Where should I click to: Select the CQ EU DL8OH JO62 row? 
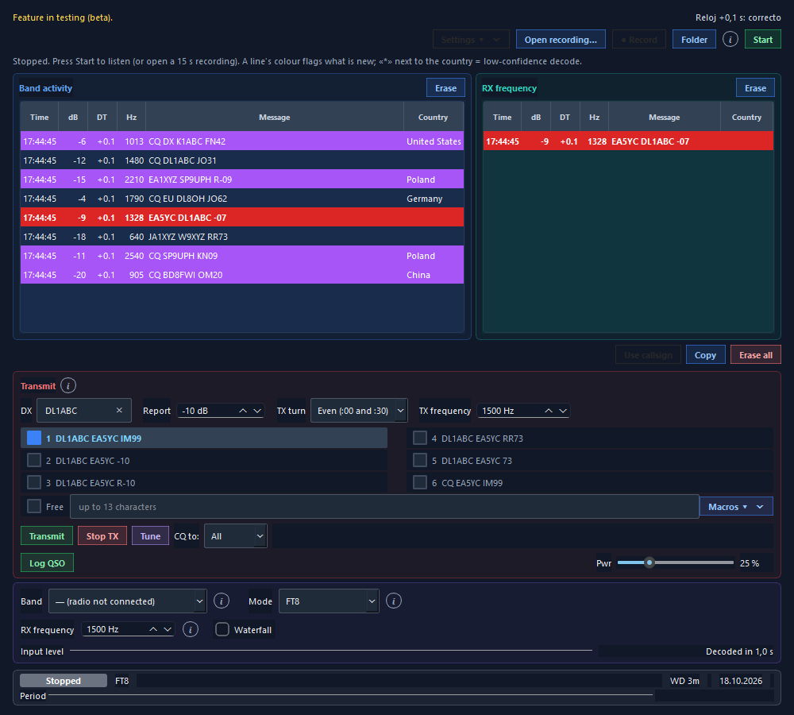(242, 198)
